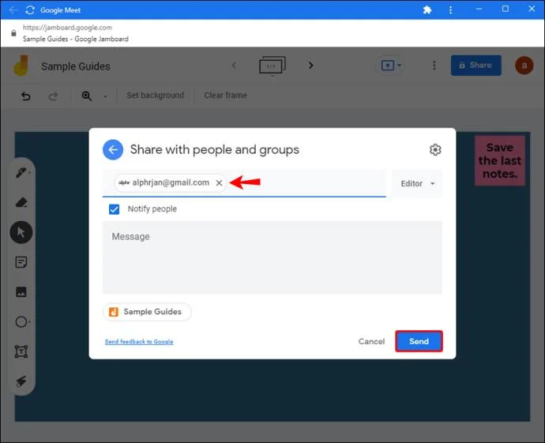Open Send feedback to Google link
Viewport: 545px width, 443px height.
point(139,342)
